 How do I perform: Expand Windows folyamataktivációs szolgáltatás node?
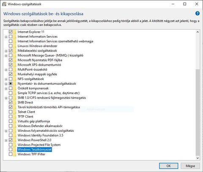(6, 131)
